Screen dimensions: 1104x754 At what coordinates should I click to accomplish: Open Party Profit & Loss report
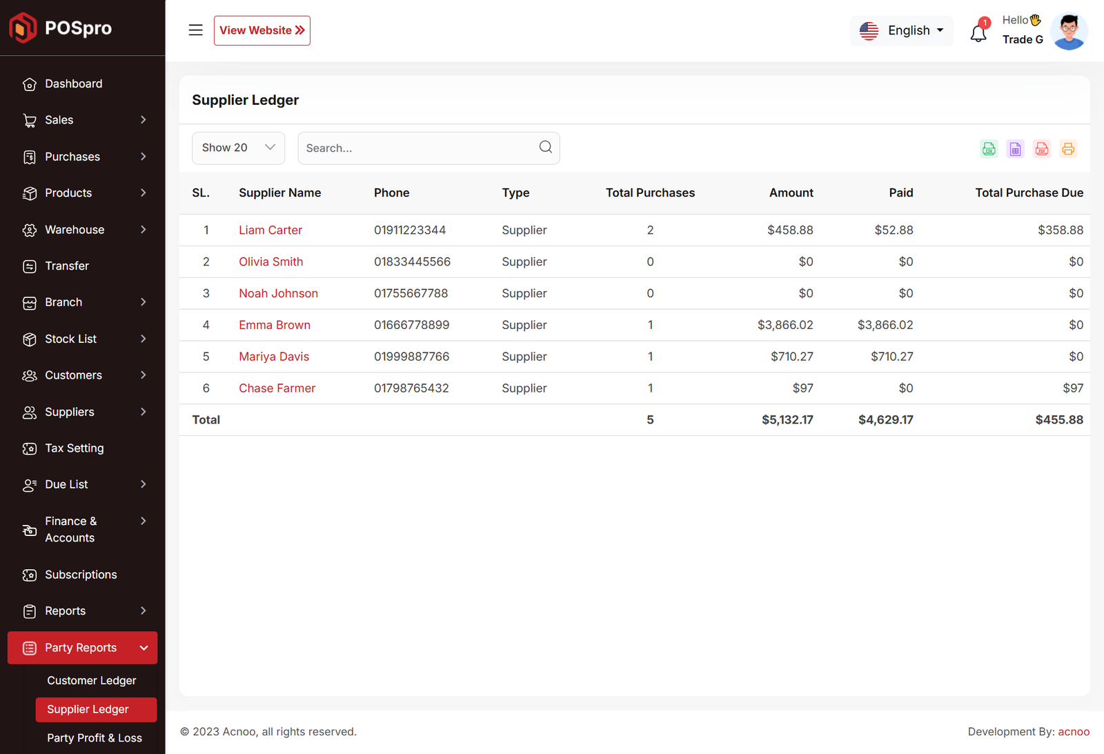click(95, 737)
